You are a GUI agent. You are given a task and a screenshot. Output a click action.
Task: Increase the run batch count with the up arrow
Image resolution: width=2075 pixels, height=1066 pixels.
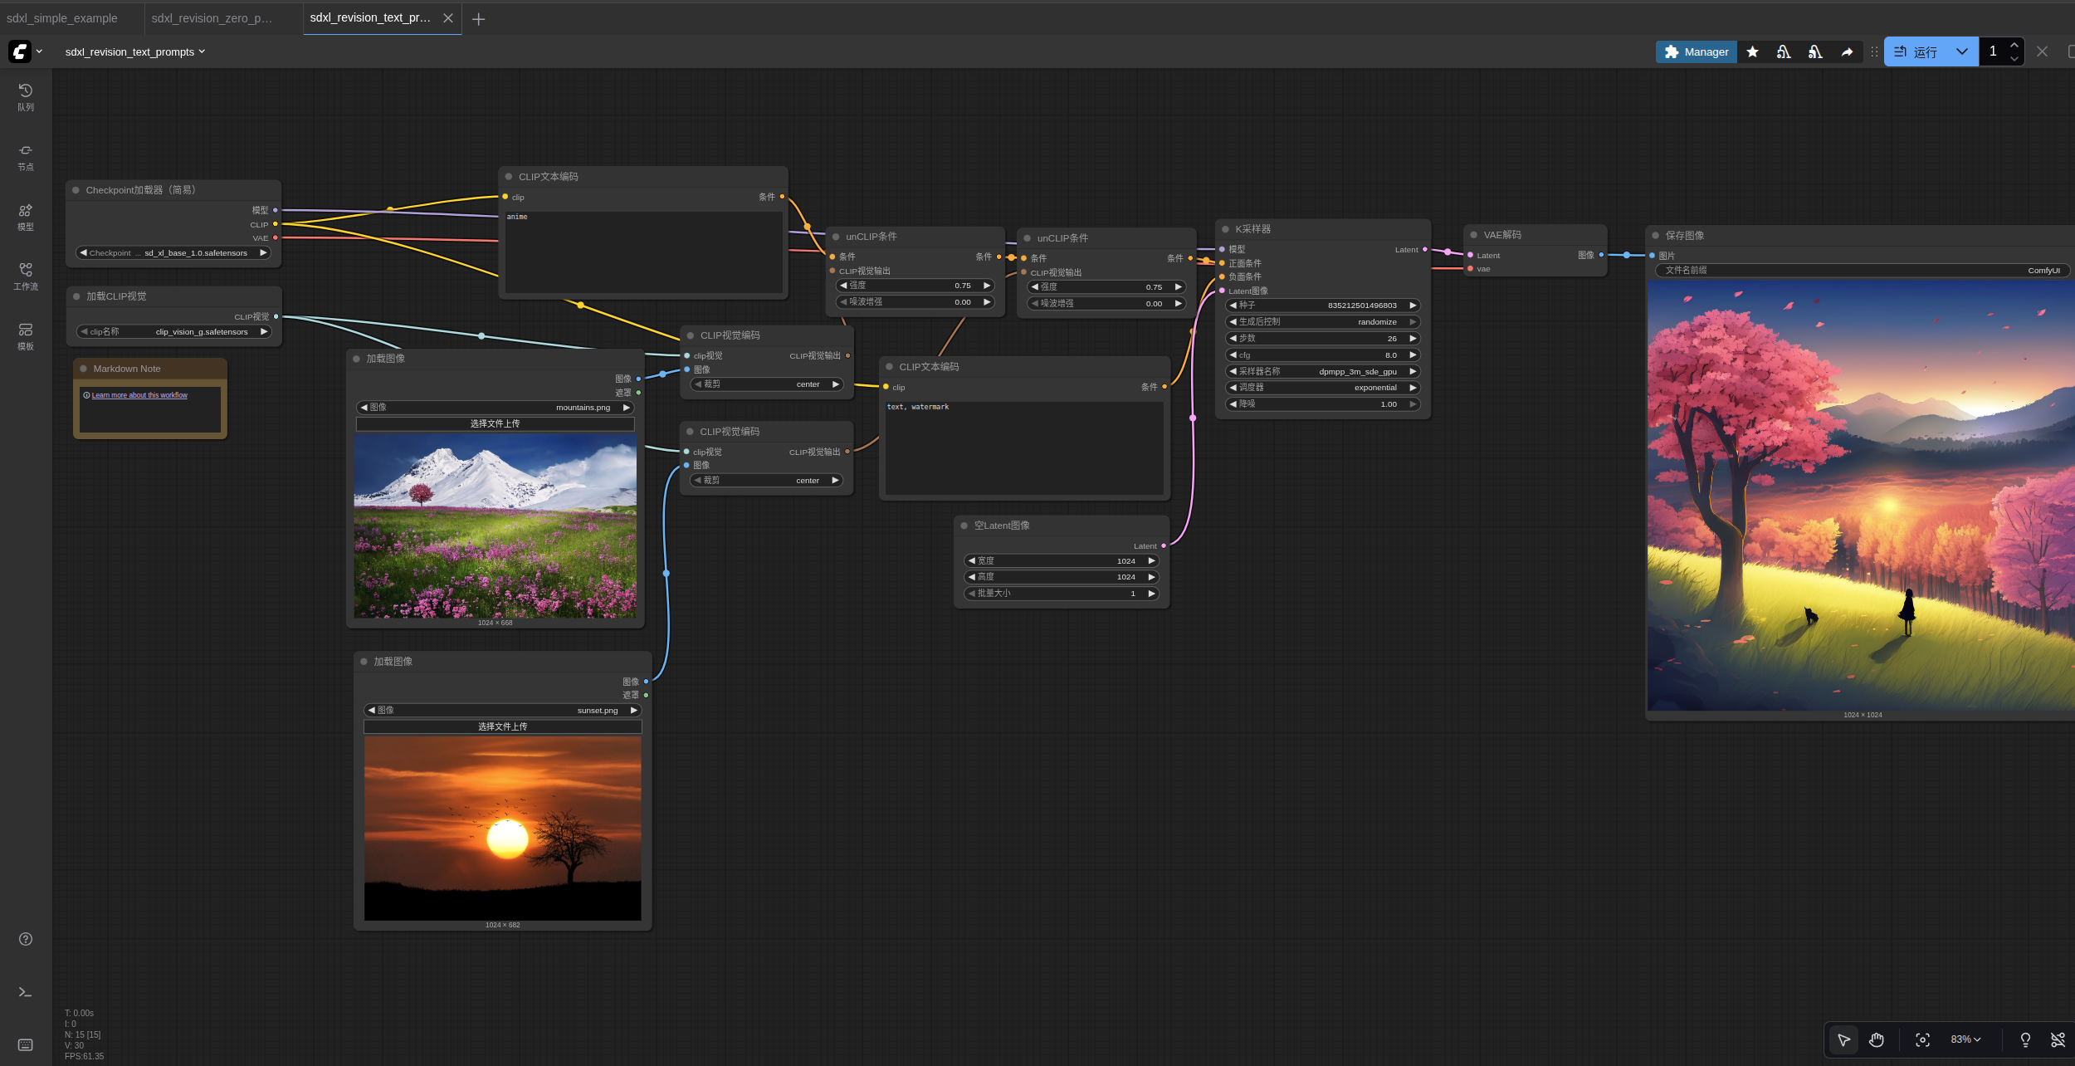click(2014, 45)
